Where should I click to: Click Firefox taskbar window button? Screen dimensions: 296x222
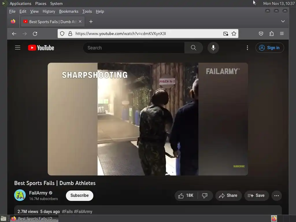pyautogui.click(x=34, y=219)
